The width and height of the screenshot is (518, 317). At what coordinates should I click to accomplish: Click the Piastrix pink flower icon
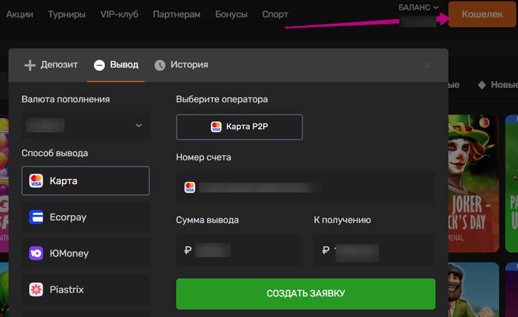coord(36,290)
